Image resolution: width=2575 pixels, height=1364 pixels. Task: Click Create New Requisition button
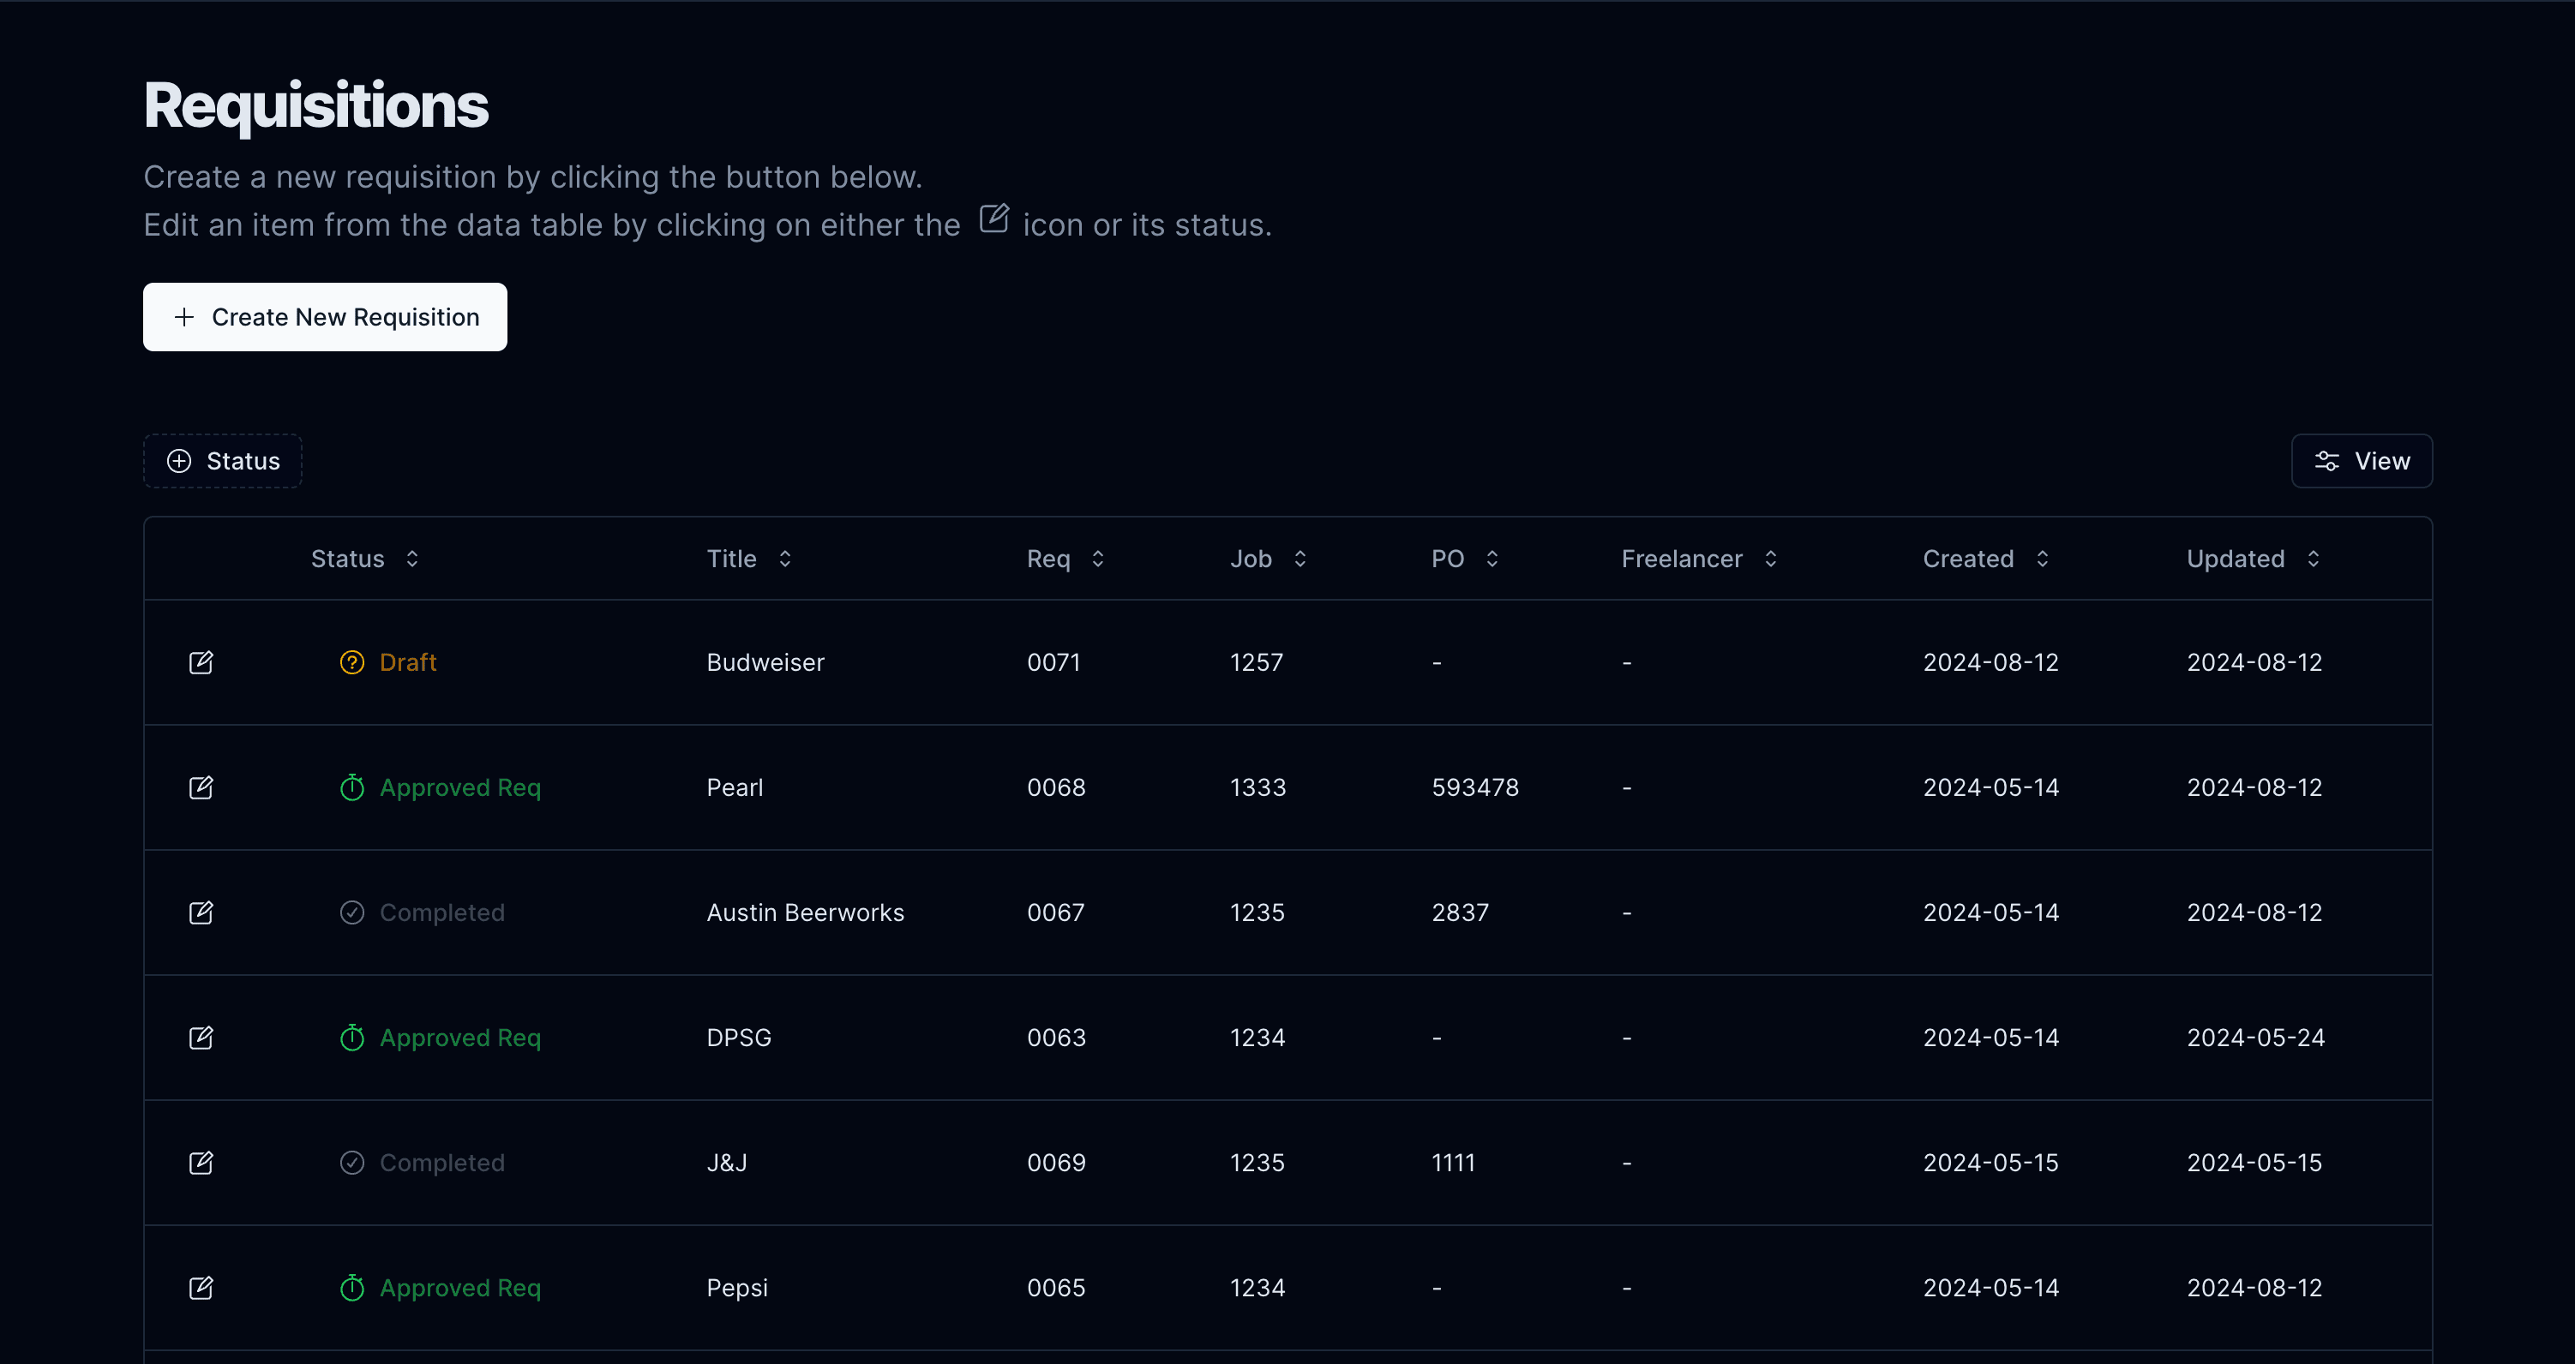pyautogui.click(x=325, y=317)
